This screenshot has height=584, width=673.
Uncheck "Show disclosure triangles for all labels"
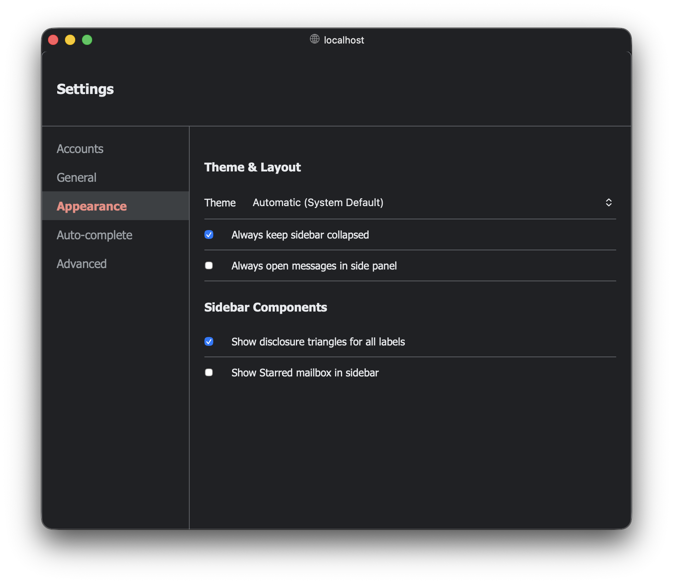(209, 341)
